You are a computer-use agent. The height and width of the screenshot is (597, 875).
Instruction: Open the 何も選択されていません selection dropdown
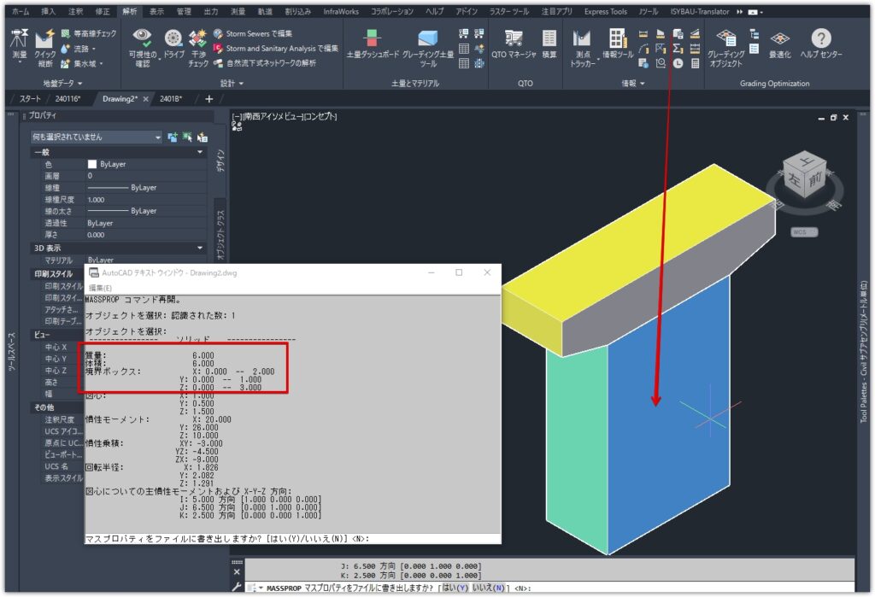(x=96, y=137)
